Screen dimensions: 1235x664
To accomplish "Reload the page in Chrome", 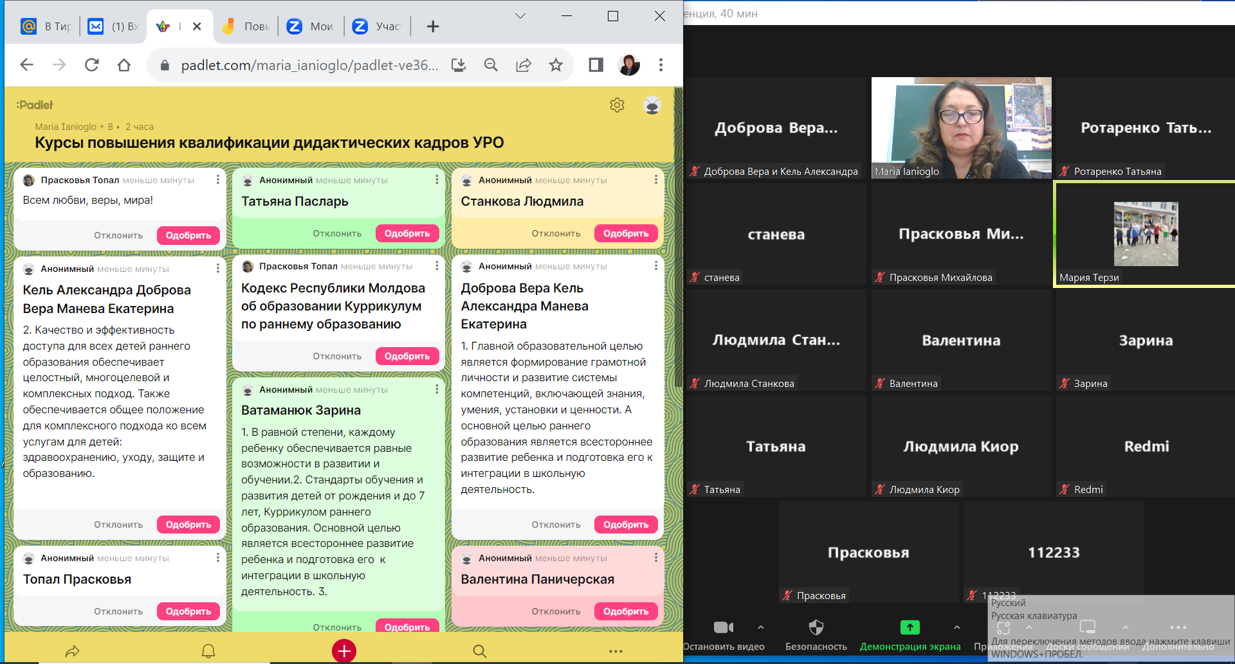I will pyautogui.click(x=92, y=65).
